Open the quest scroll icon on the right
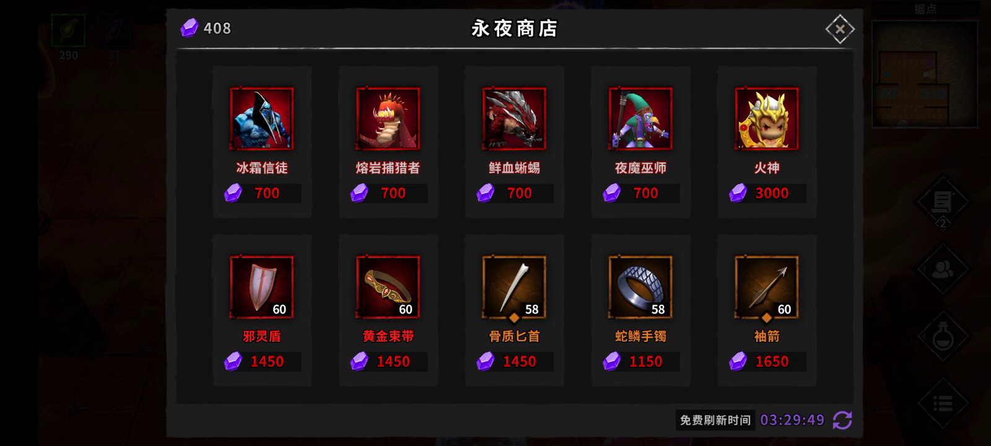The height and width of the screenshot is (446, 991). 943,201
